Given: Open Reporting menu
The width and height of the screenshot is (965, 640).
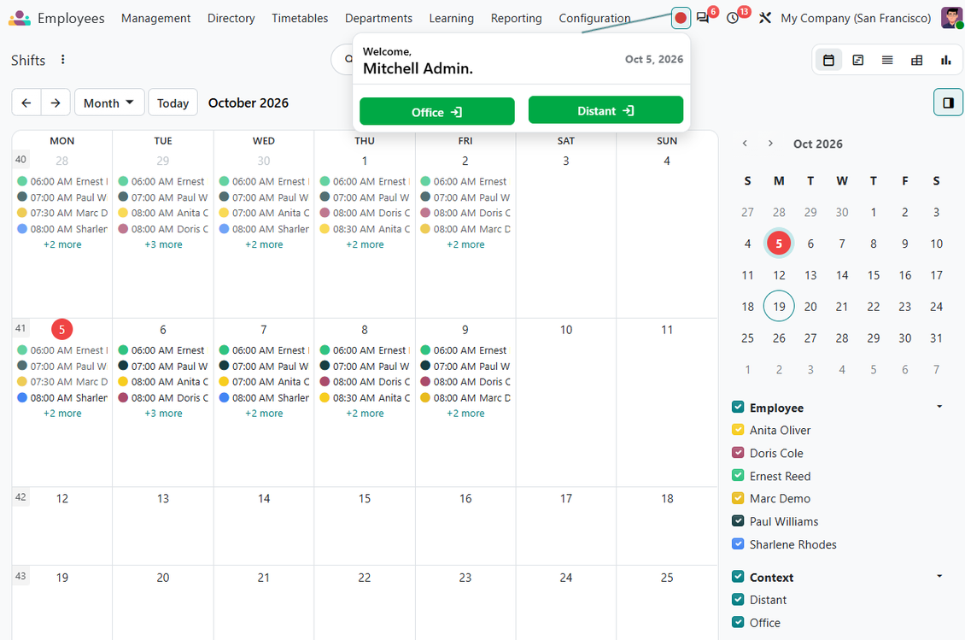Looking at the screenshot, I should point(517,18).
